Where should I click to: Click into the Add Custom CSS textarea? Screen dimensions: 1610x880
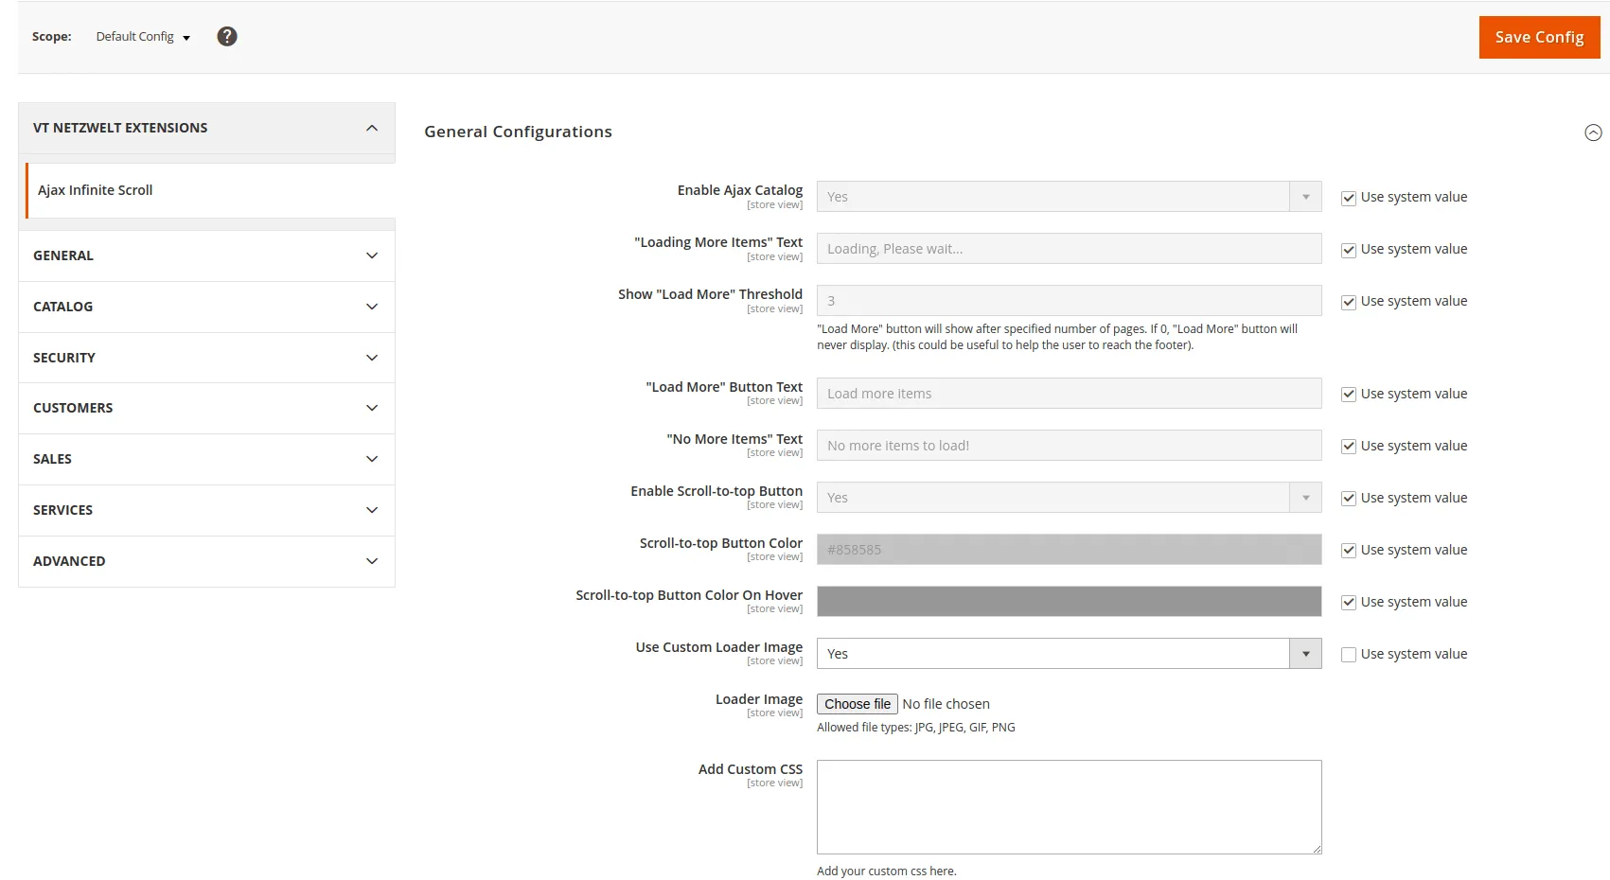point(1069,806)
